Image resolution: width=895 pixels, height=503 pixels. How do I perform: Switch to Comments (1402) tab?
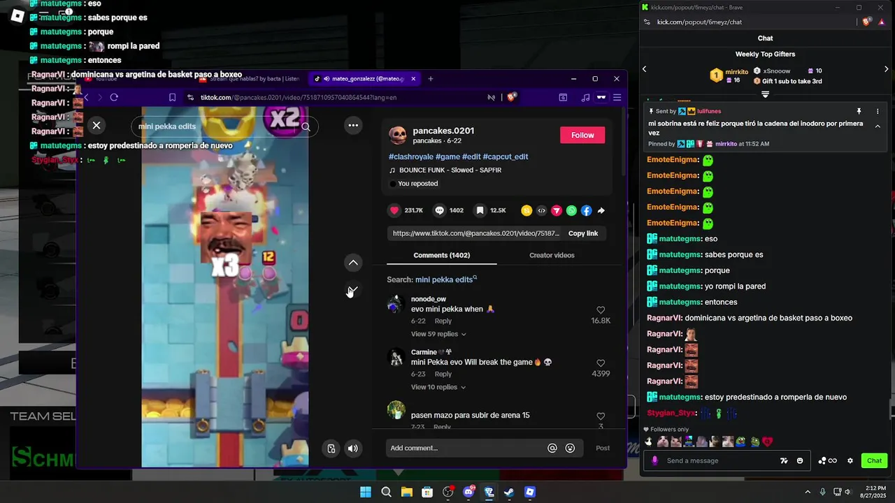[441, 255]
